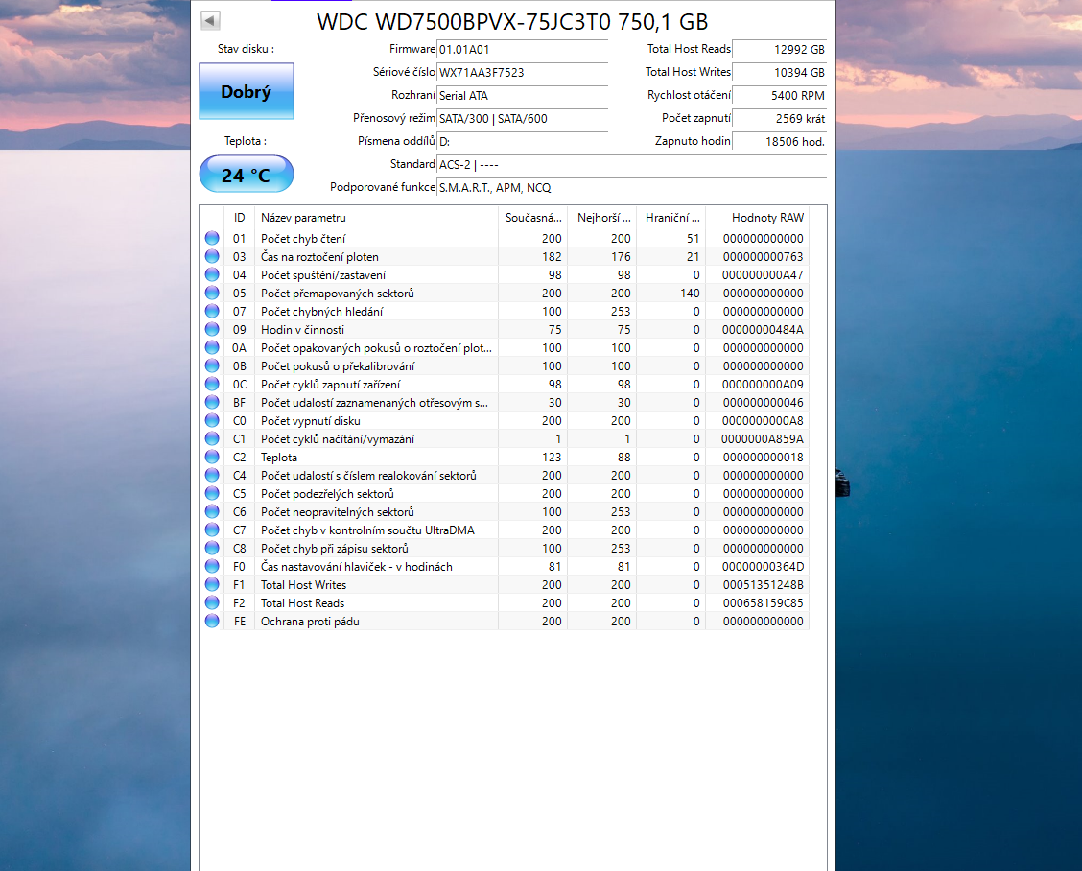
Task: Click the status icon for Počet podezřelých sektorů
Action: click(211, 493)
